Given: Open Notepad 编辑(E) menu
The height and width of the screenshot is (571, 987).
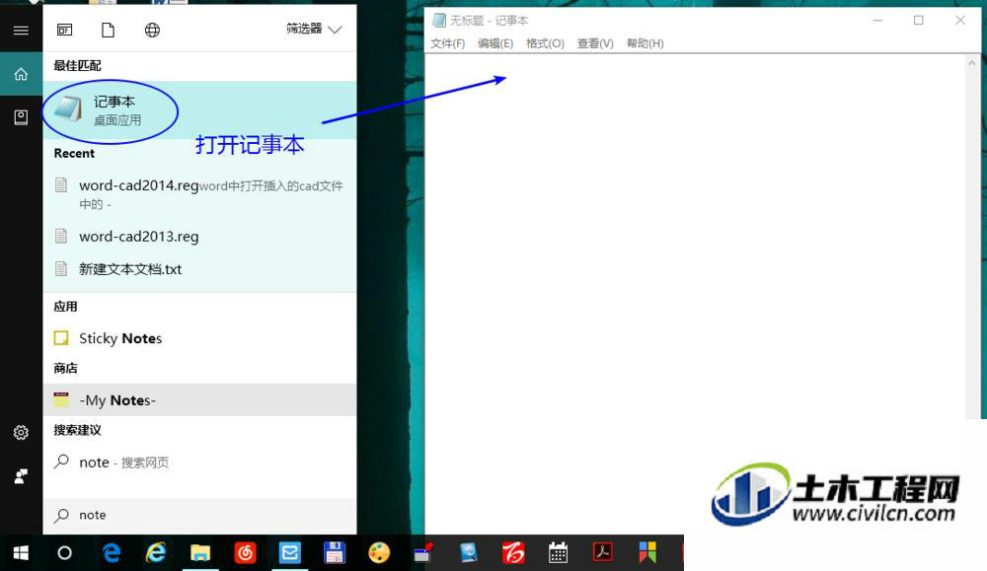Looking at the screenshot, I should (495, 43).
